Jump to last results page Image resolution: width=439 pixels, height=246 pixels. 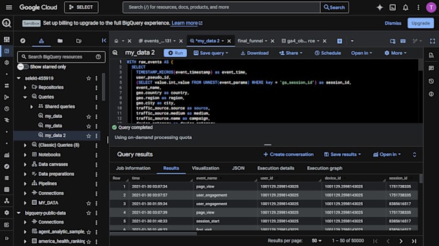414,241
